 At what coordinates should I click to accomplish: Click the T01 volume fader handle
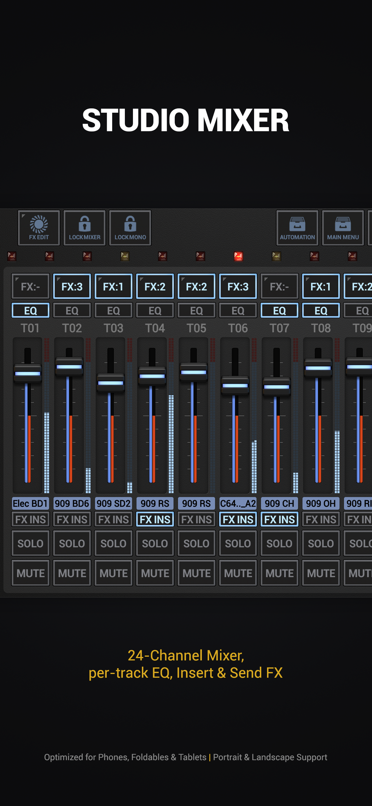[x=28, y=373]
